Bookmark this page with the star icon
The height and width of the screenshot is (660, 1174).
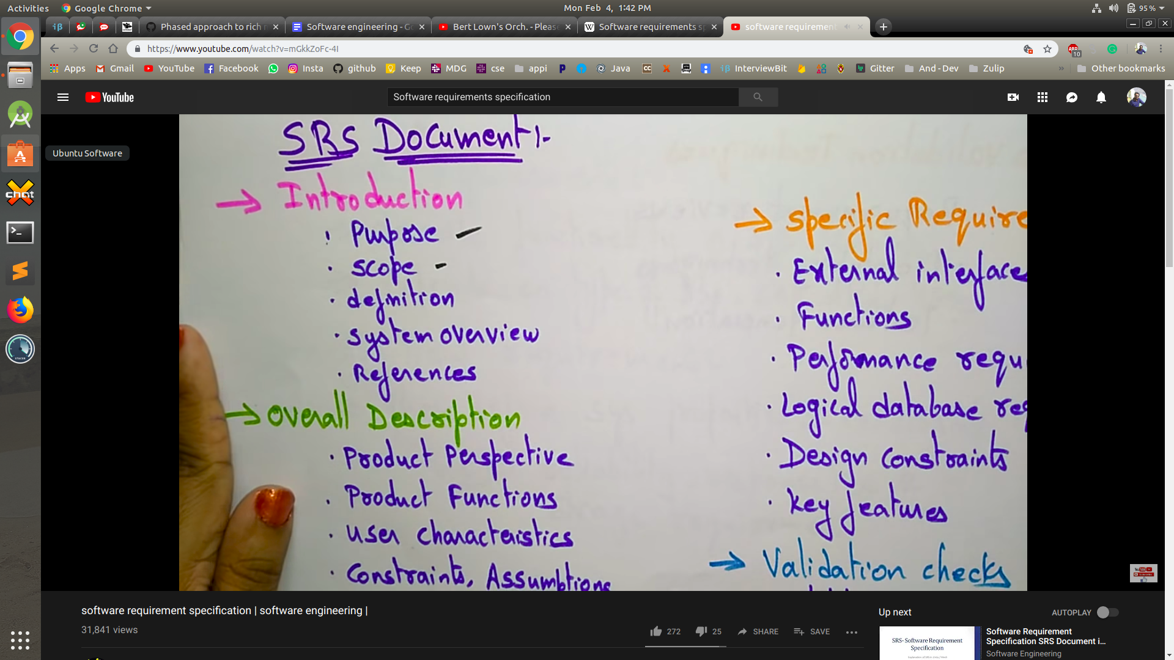coord(1047,49)
